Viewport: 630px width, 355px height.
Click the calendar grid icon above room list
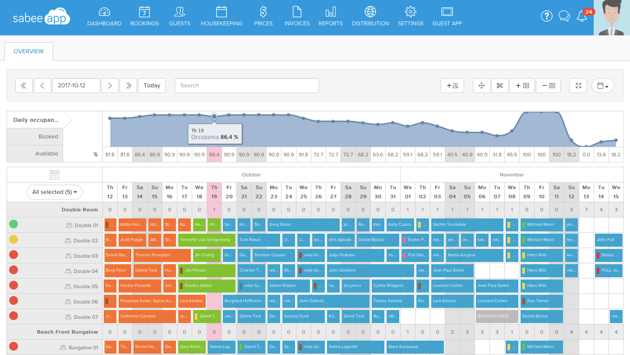pyautogui.click(x=54, y=175)
